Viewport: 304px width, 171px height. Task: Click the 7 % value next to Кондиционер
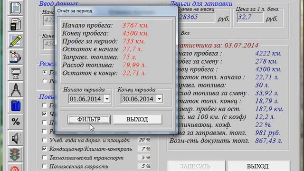[144, 149]
